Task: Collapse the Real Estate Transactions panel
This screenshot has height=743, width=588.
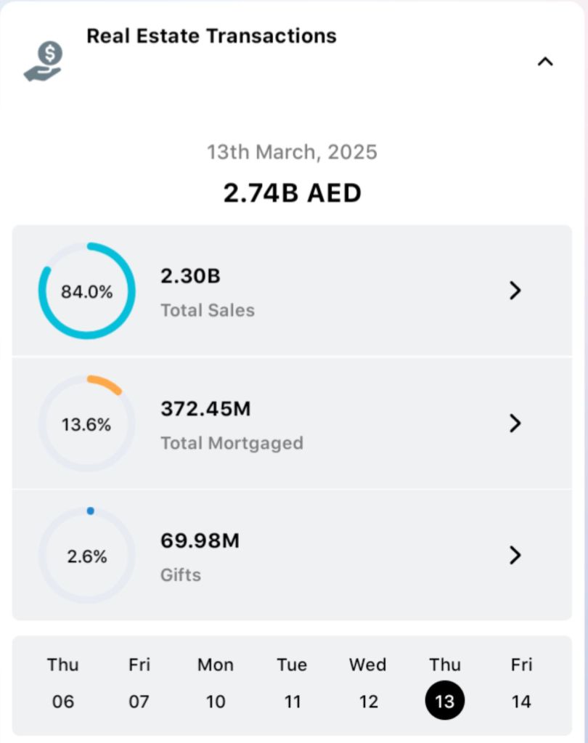Action: pos(544,62)
